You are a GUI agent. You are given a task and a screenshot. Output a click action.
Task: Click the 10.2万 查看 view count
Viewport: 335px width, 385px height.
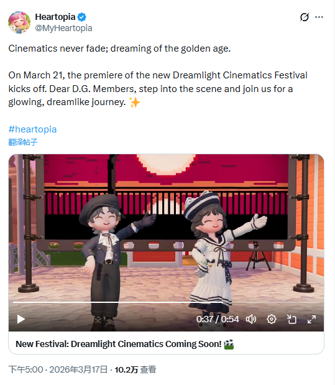tap(135, 369)
